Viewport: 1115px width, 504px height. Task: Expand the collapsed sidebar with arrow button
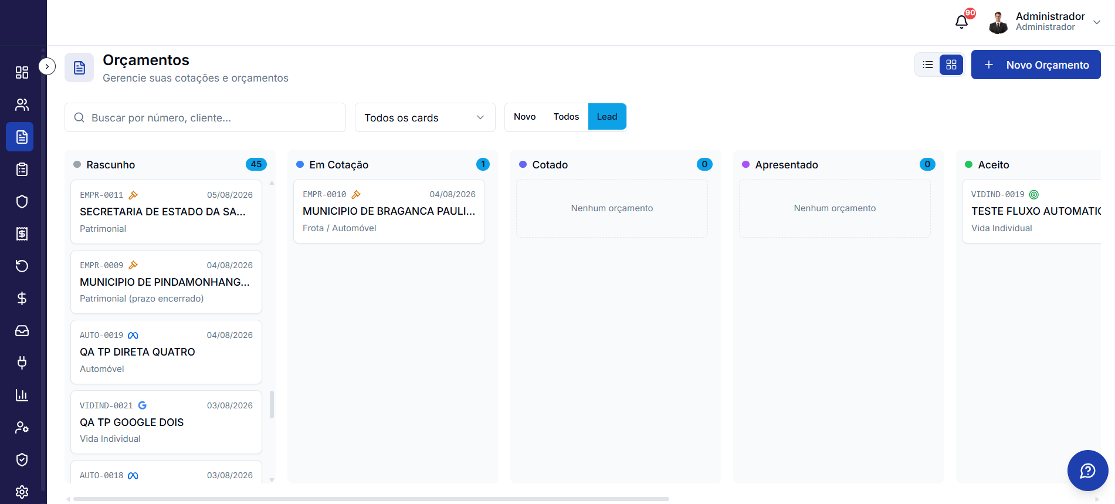tap(47, 66)
